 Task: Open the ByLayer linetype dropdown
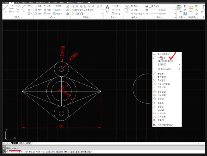pos(162,14)
